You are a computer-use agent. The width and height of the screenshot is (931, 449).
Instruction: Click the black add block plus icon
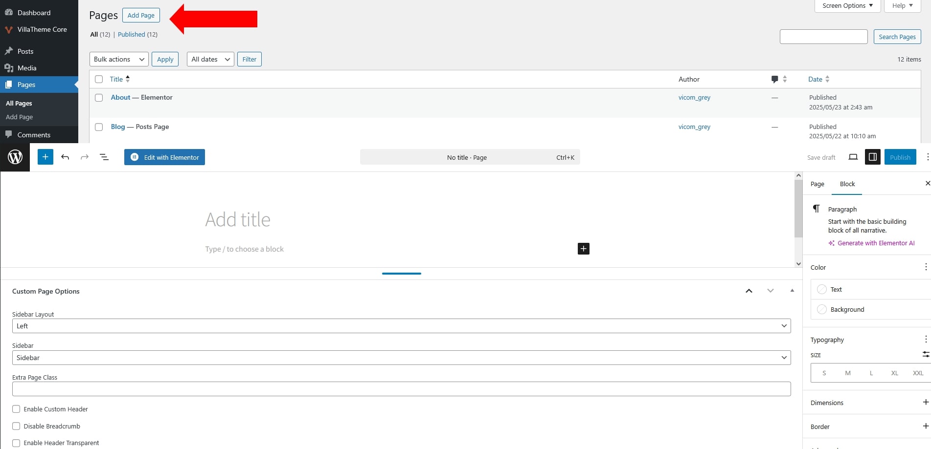[x=583, y=249]
